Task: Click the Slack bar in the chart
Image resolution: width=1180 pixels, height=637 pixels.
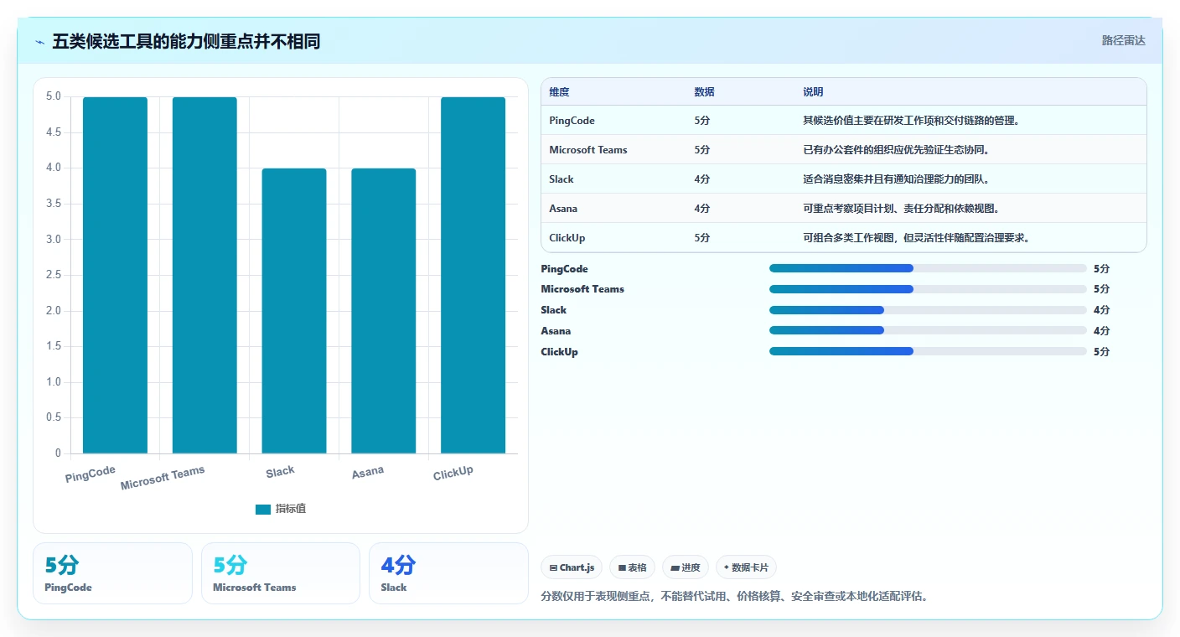Action: (x=294, y=311)
